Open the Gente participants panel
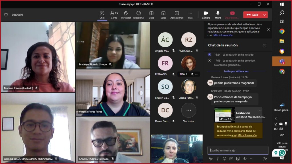292x164 pixels. pyautogui.click(x=114, y=15)
